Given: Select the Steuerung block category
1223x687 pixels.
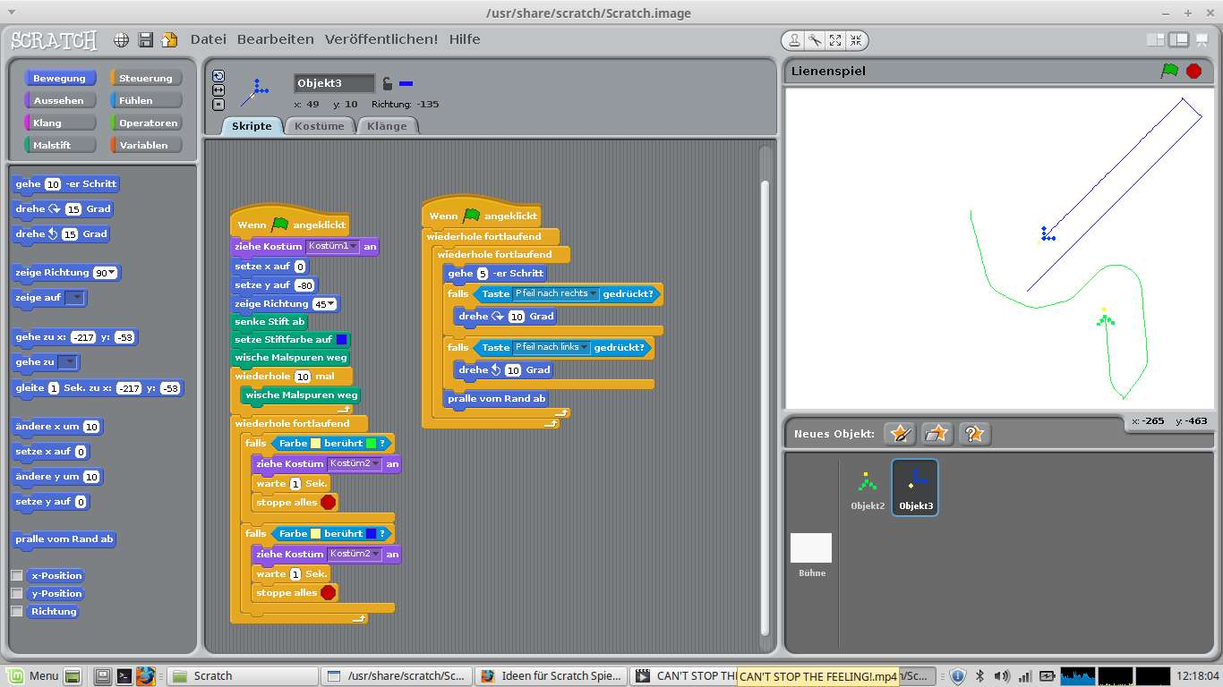Looking at the screenshot, I should pyautogui.click(x=146, y=78).
